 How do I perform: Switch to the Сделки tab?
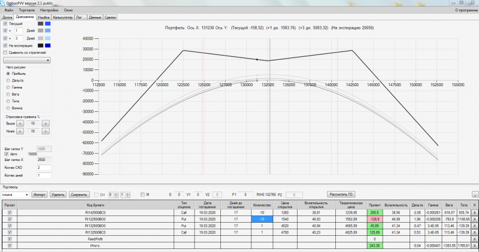point(110,17)
